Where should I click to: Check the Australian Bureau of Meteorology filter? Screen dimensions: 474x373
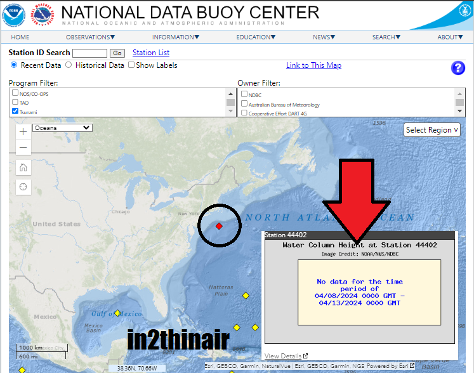coord(244,103)
